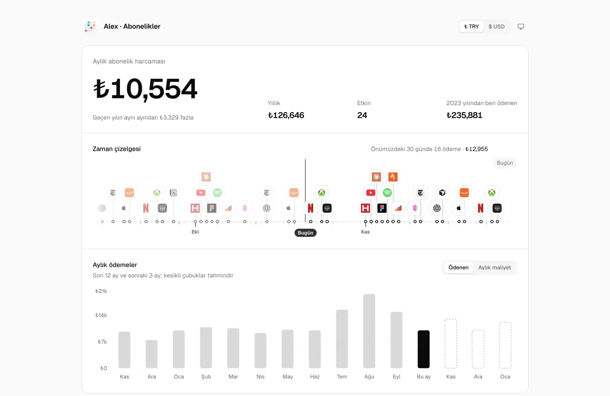Image resolution: width=610 pixels, height=396 pixels.
Task: Switch currency to ₺ TRY
Action: (472, 26)
